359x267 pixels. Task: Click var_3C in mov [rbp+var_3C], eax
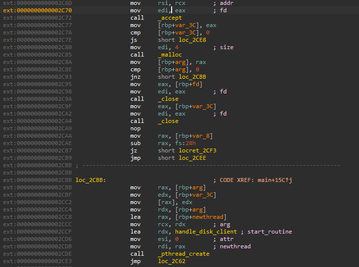point(185,26)
